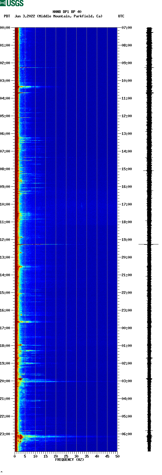Click the 00:00 PDT time label
Viewport: 162px width, 475px height.
(x=5, y=28)
